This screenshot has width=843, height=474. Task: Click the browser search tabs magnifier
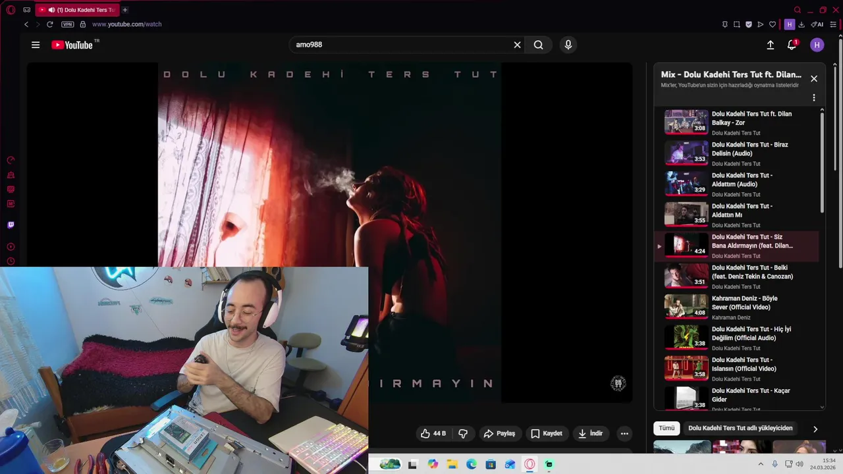pos(798,10)
